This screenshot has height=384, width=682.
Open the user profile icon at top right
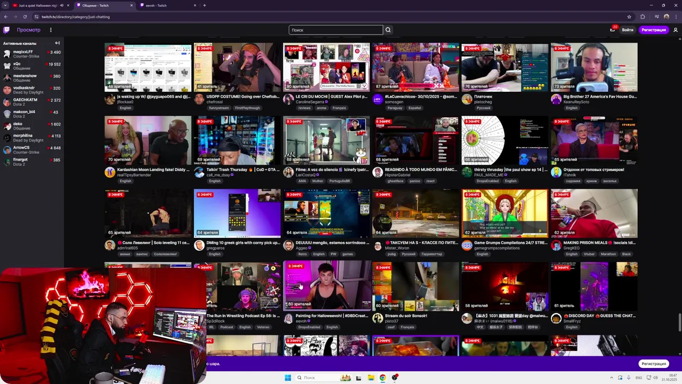(676, 30)
